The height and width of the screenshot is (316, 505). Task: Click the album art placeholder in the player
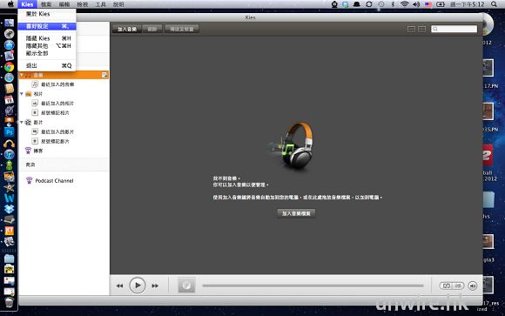coord(186,285)
